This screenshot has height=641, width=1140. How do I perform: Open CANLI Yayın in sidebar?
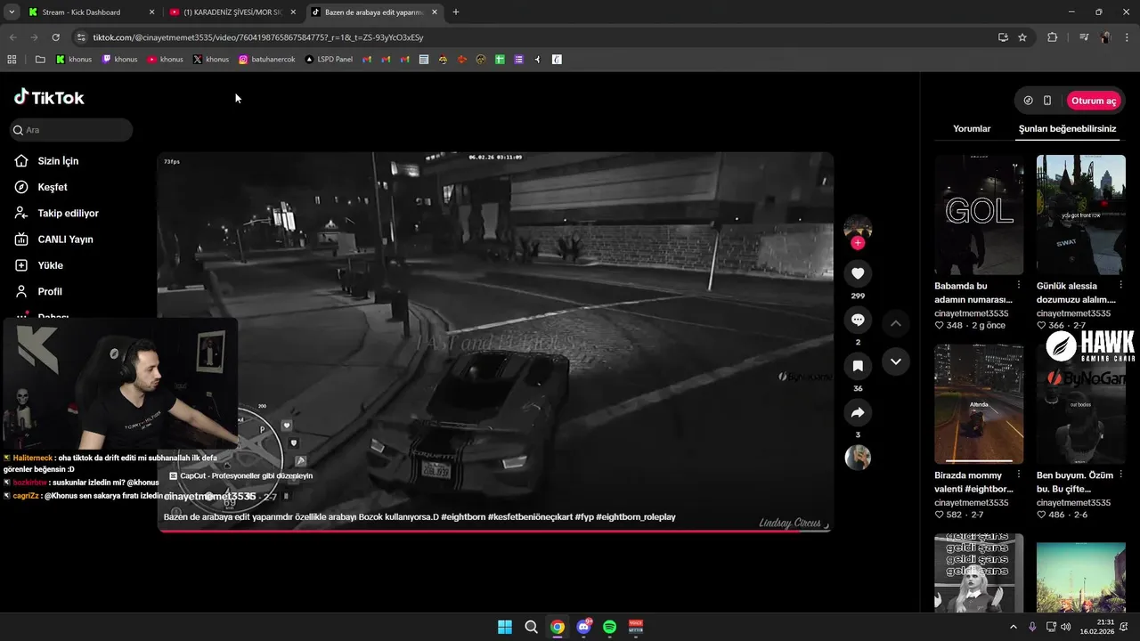65,239
